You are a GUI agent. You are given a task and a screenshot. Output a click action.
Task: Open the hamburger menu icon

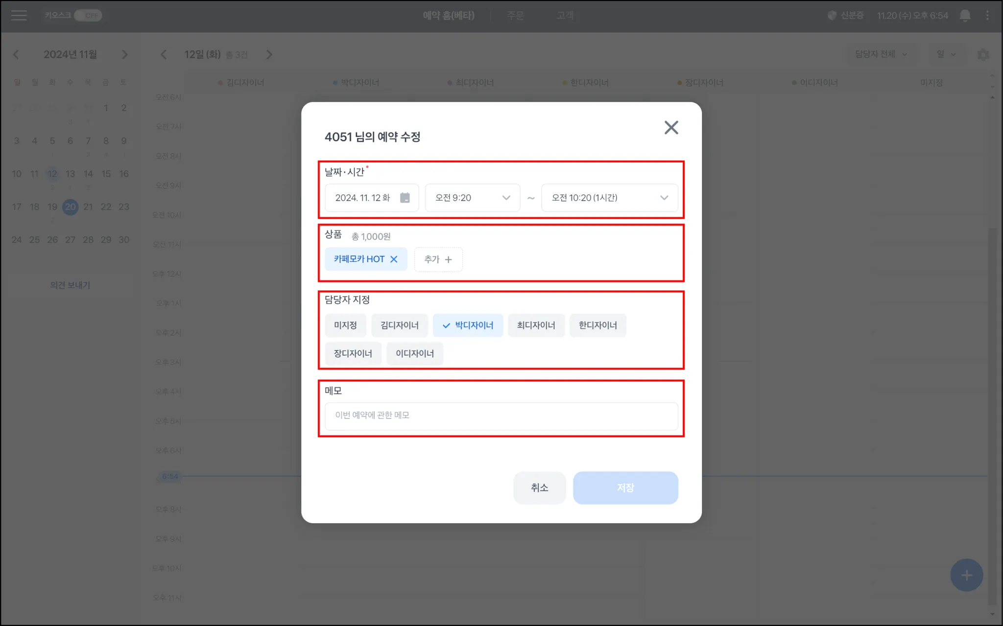pos(19,16)
